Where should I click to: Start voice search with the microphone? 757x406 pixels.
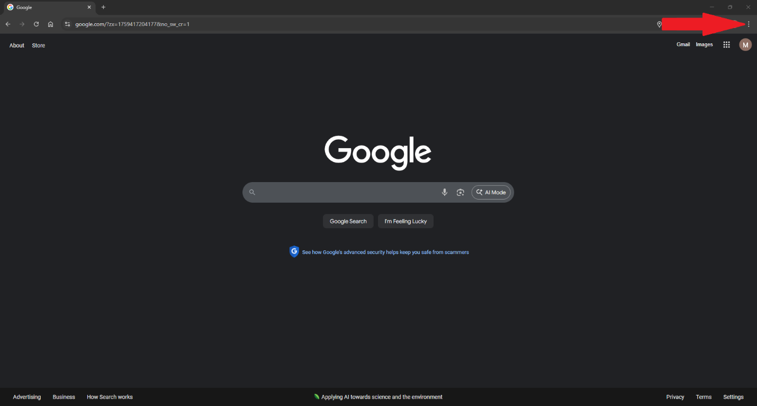tap(445, 192)
